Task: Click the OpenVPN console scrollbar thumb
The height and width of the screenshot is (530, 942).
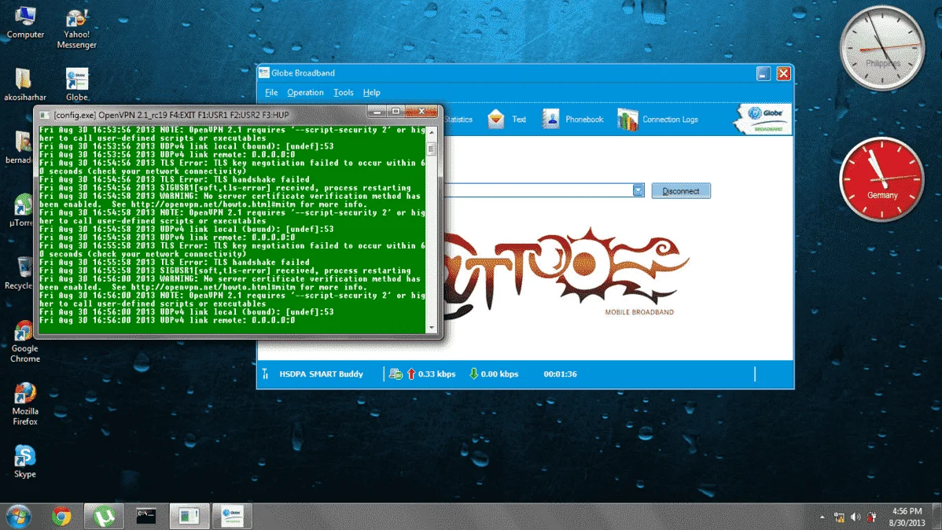Action: point(432,149)
